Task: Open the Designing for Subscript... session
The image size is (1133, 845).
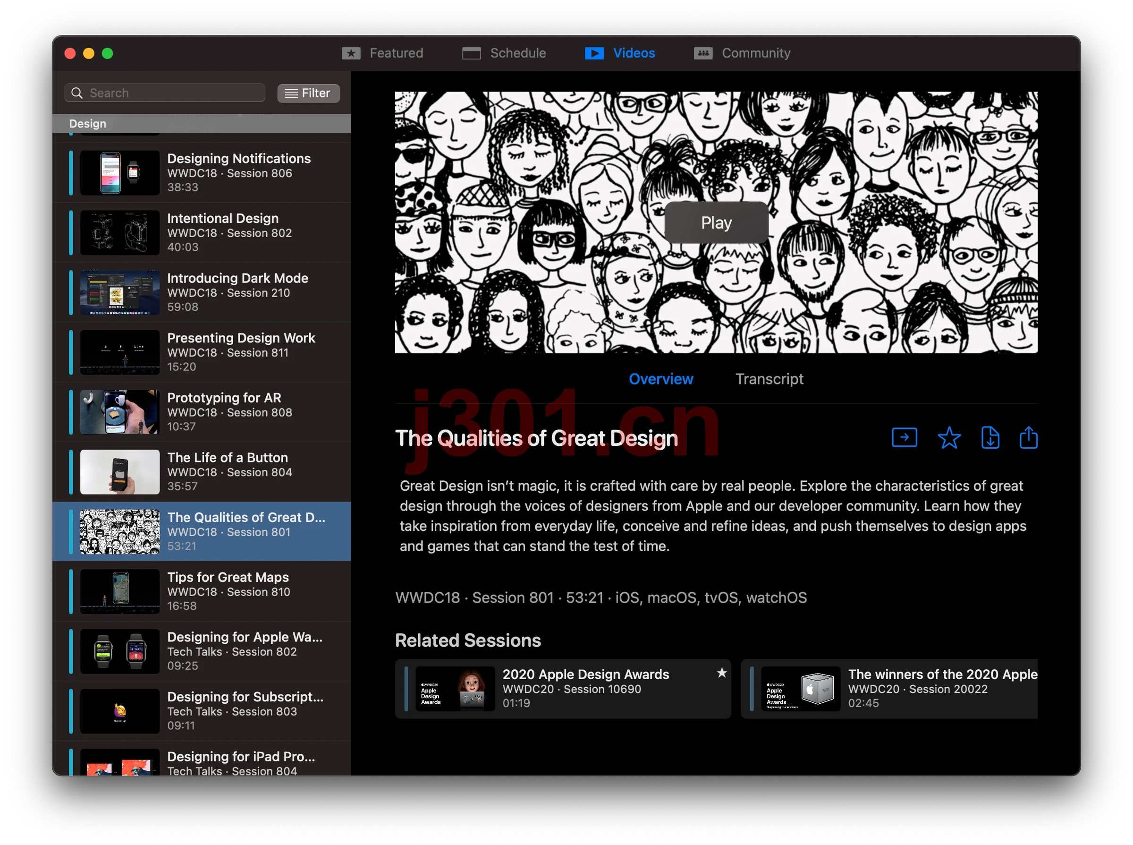Action: (202, 711)
